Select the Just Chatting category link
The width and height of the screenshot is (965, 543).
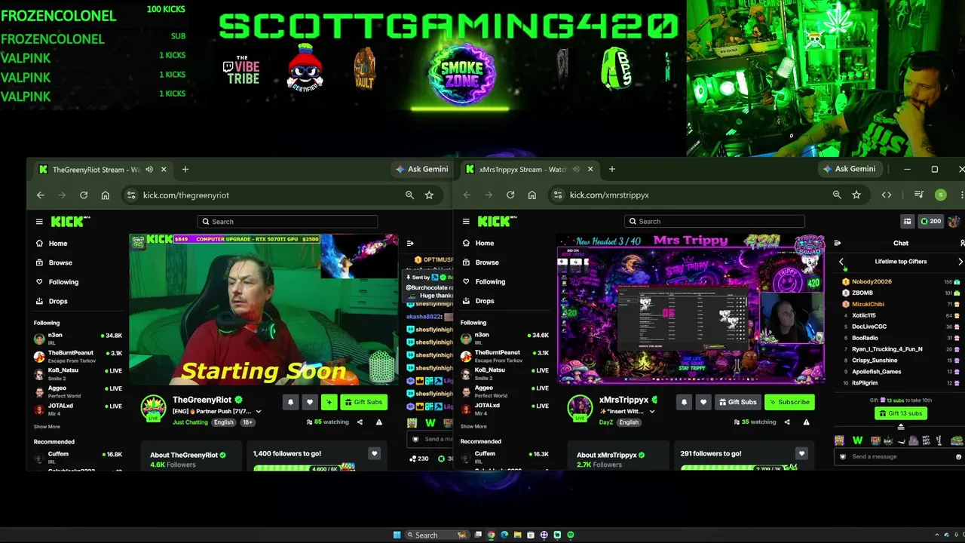coord(190,422)
